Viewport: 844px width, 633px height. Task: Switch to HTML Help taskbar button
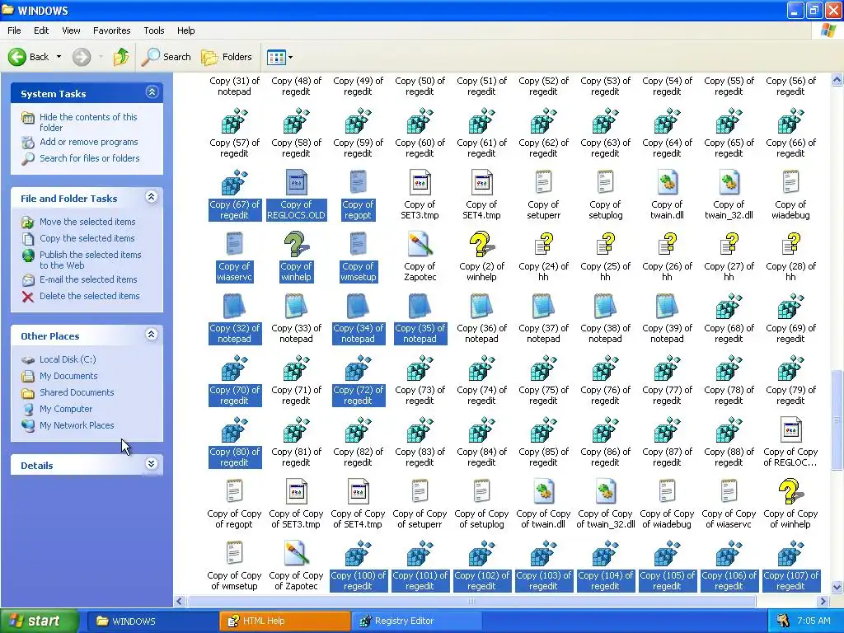point(284,621)
